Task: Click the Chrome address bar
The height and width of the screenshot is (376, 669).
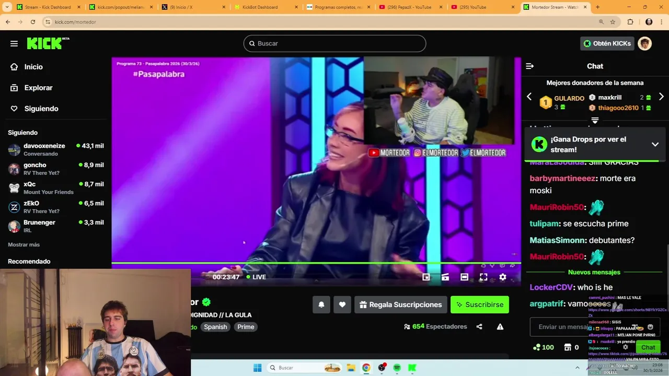Action: coord(319,22)
